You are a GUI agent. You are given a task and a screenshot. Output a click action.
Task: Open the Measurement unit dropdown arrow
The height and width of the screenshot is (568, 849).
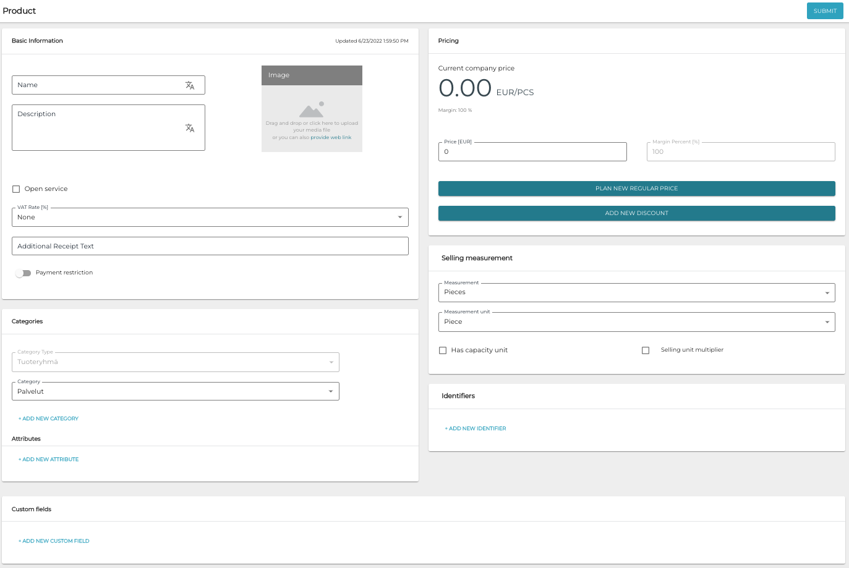[827, 321]
